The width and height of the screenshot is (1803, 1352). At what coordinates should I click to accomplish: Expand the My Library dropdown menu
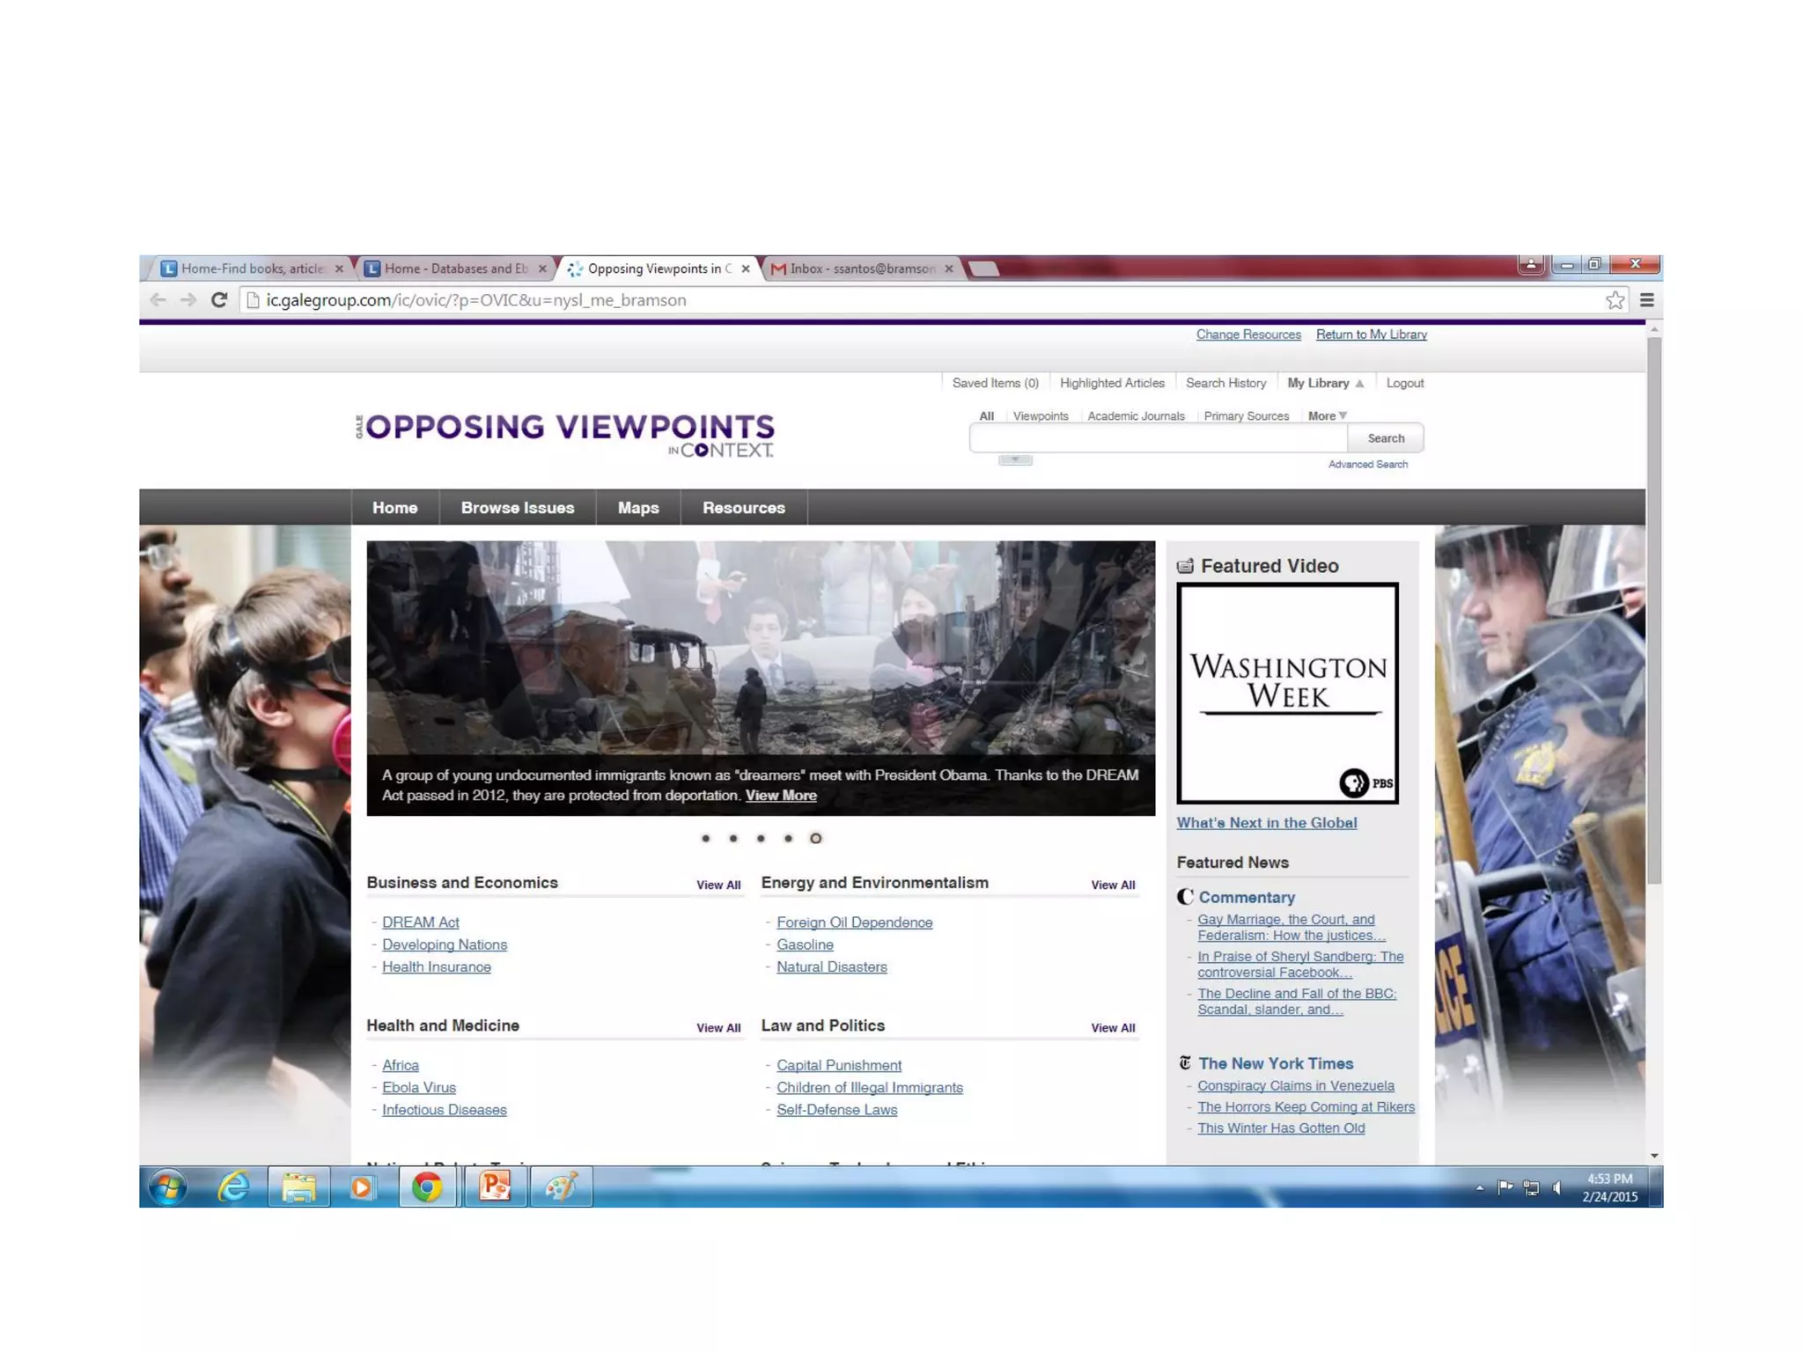click(x=1325, y=383)
